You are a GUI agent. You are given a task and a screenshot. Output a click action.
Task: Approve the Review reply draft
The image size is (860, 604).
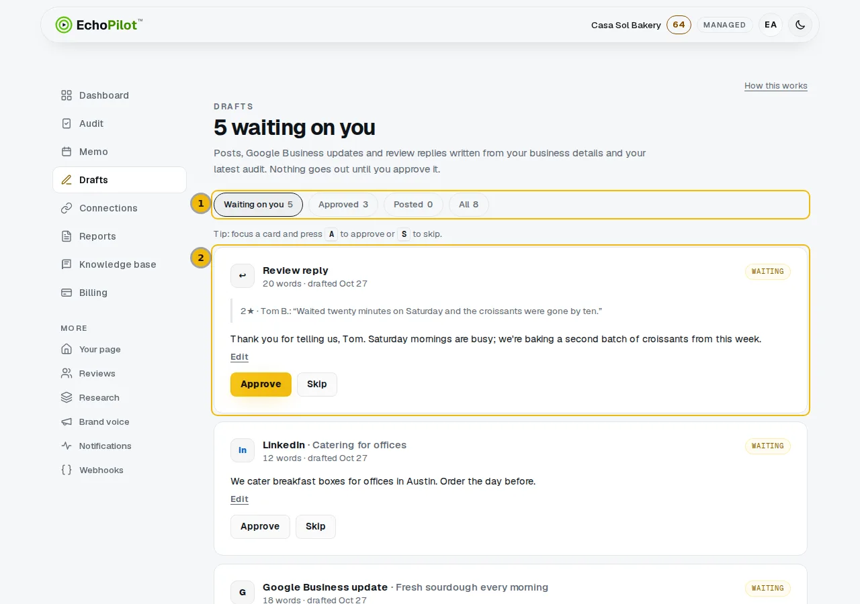(261, 385)
